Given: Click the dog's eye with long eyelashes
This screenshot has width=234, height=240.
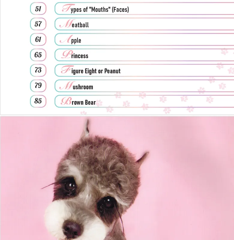Looking at the screenshot, I should point(70,187).
